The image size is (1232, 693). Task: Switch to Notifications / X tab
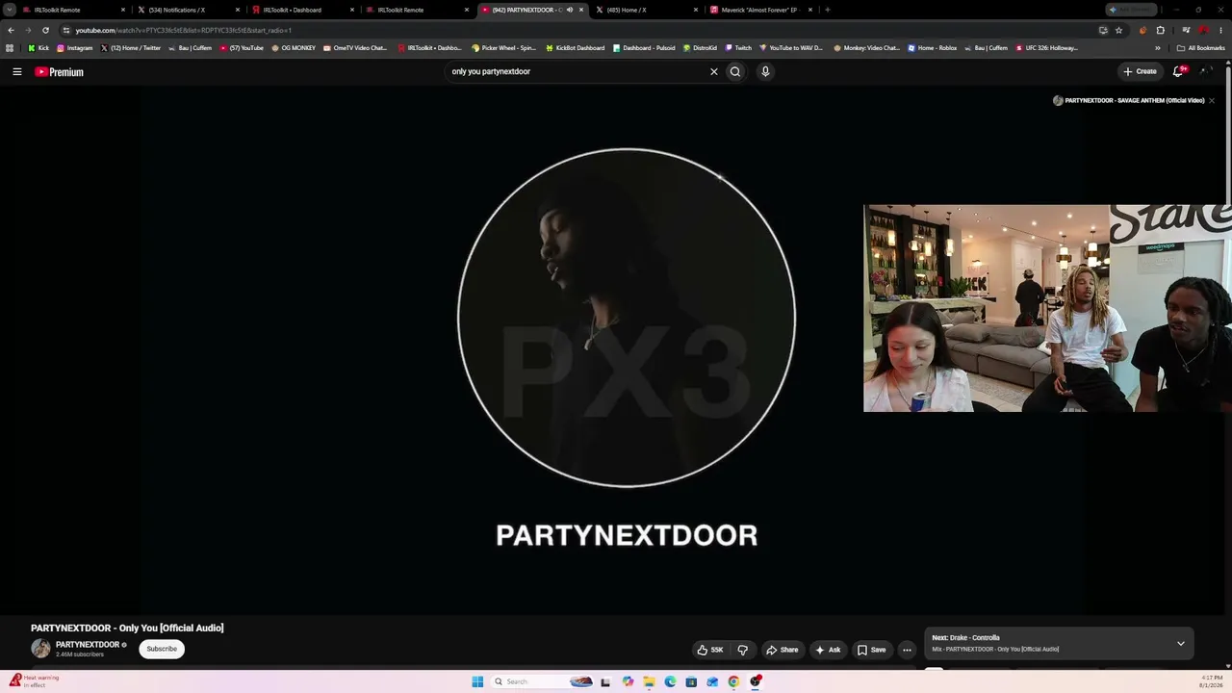[x=189, y=10]
